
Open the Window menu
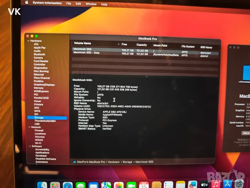pyautogui.click(x=91, y=4)
